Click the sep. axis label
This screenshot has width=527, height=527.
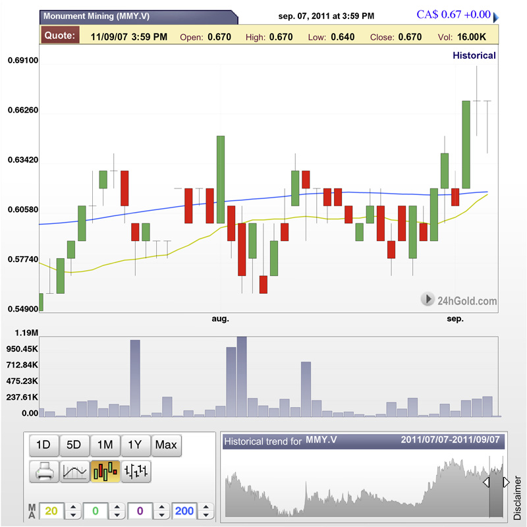tap(455, 319)
